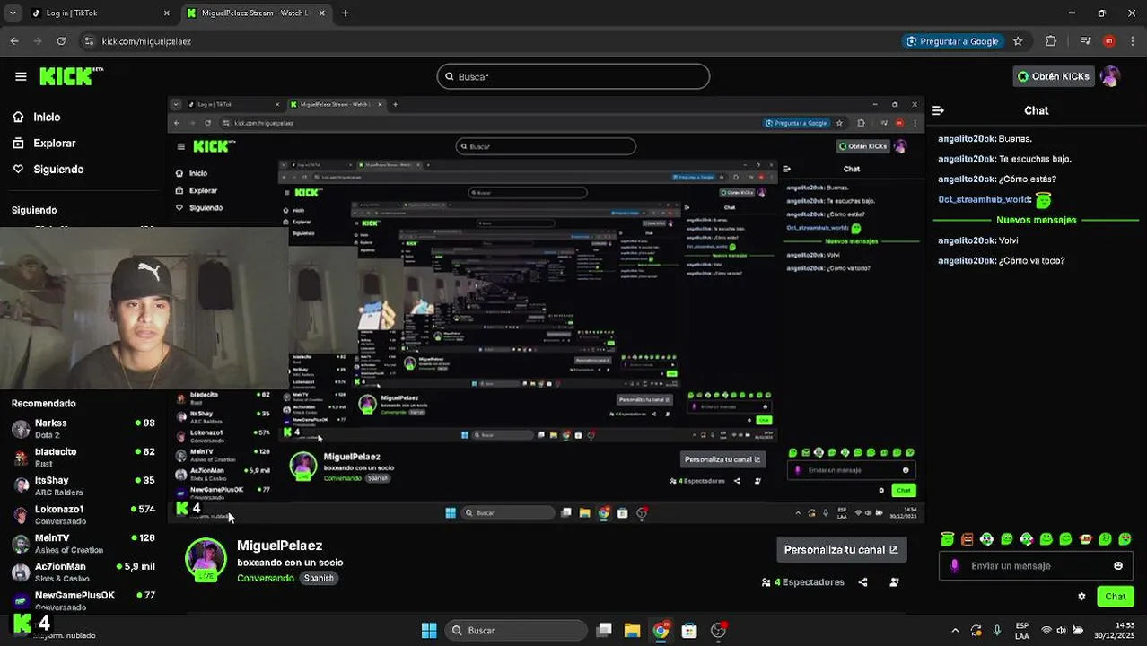Bookmark this page with the star icon
The height and width of the screenshot is (646, 1147).
pyautogui.click(x=1018, y=41)
